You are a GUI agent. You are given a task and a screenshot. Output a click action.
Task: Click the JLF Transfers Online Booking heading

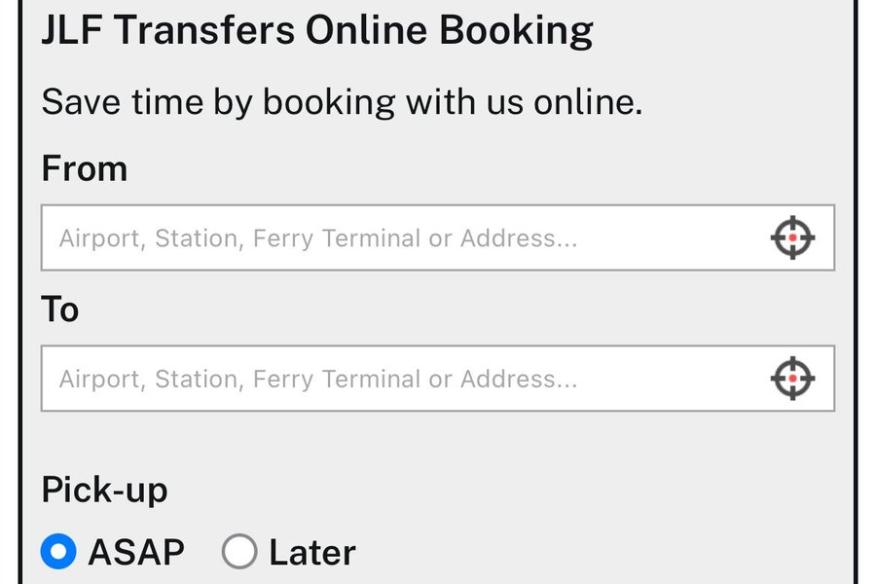tap(317, 29)
